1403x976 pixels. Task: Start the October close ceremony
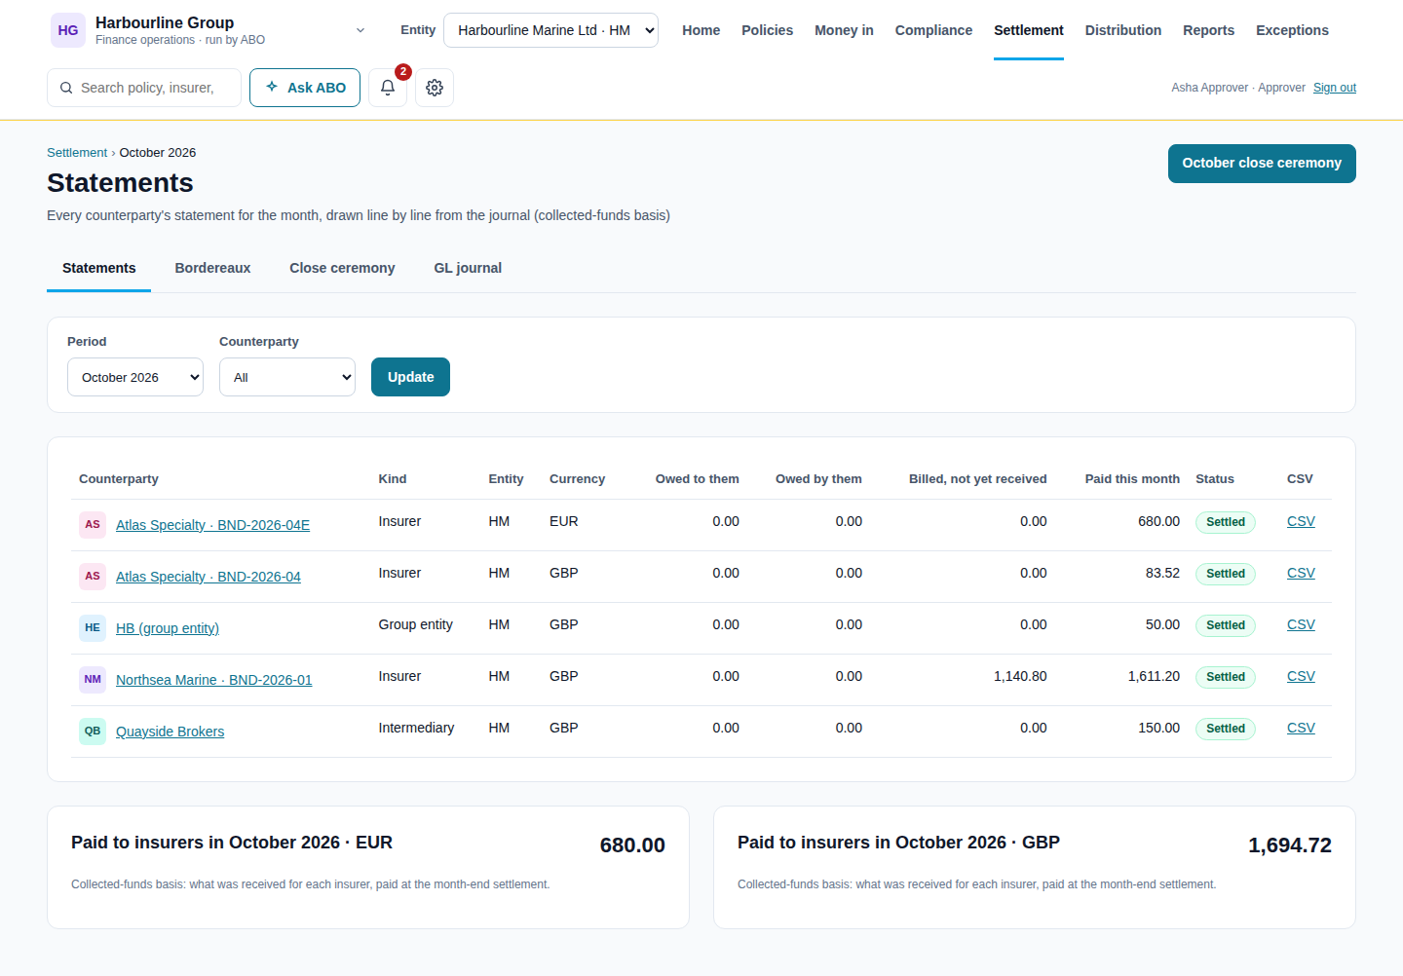pyautogui.click(x=1262, y=164)
